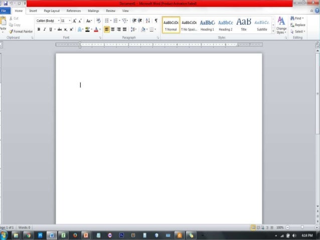Image resolution: width=320 pixels, height=240 pixels.
Task: Toggle Italic formatting
Action: [x=45, y=30]
